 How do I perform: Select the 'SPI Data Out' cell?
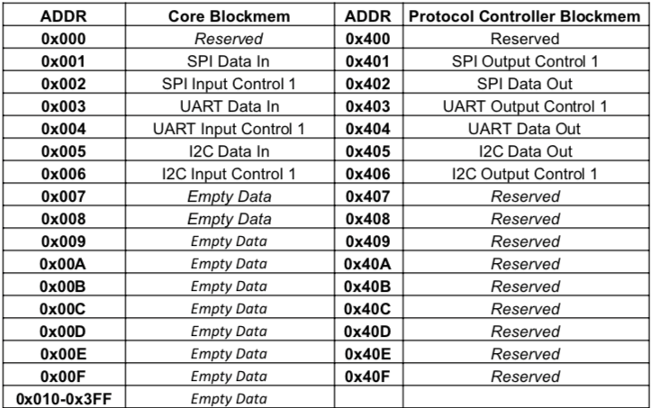coord(525,84)
